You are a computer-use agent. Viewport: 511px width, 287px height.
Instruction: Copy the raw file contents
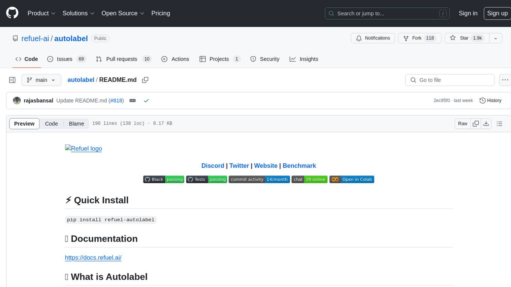pyautogui.click(x=476, y=124)
